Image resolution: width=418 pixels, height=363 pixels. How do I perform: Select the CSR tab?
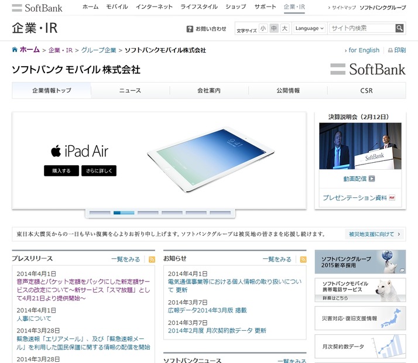tap(366, 90)
